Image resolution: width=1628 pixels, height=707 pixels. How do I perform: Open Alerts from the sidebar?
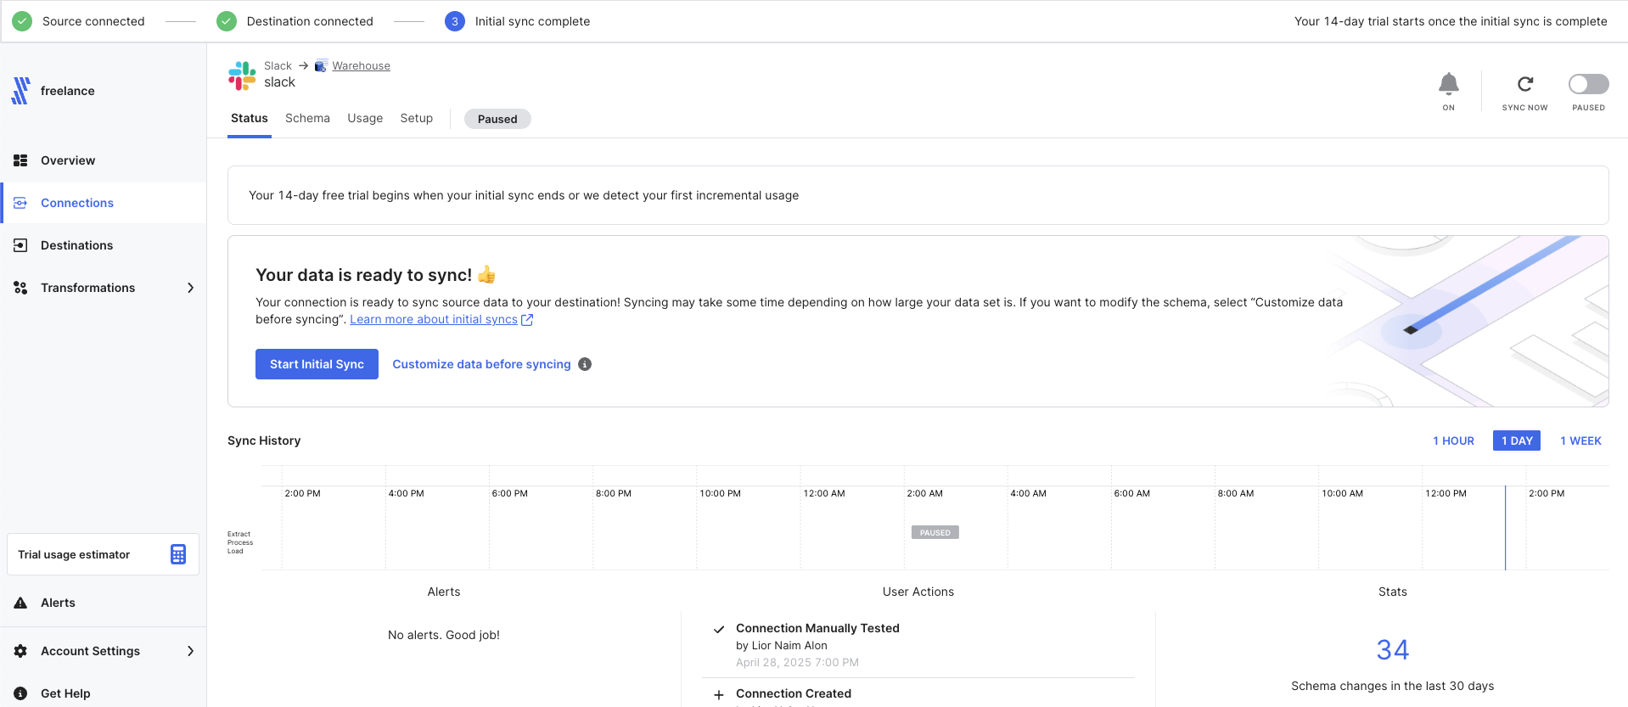(x=58, y=603)
